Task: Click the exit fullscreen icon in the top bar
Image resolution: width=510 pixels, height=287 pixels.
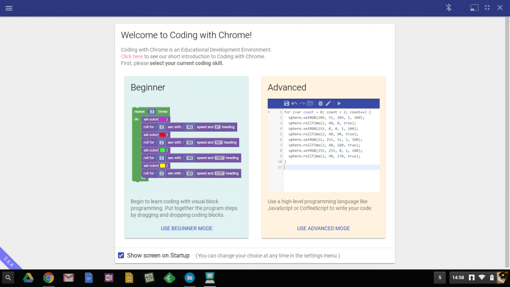Action: pyautogui.click(x=487, y=7)
